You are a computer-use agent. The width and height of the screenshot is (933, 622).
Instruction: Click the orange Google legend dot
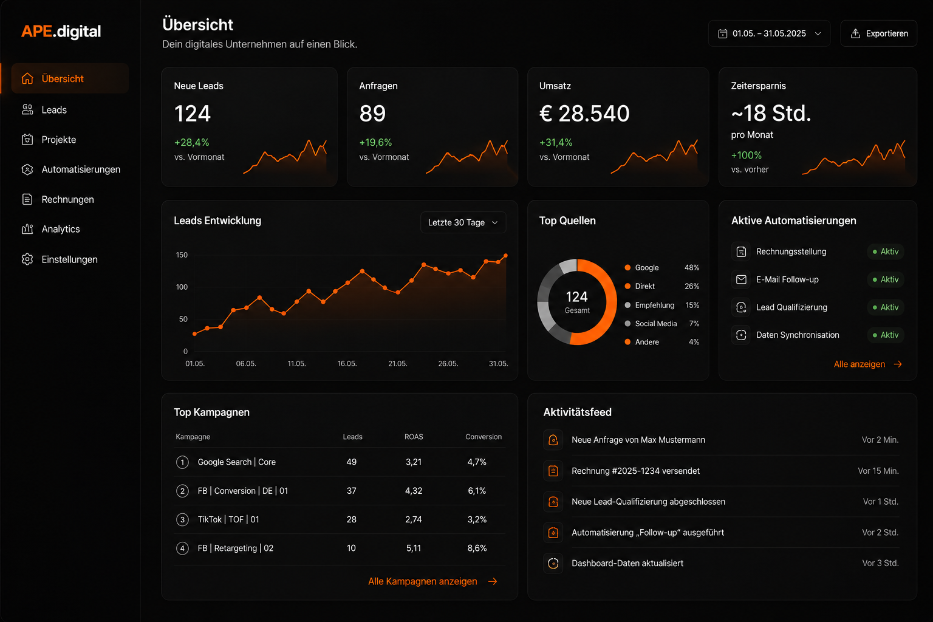(627, 267)
